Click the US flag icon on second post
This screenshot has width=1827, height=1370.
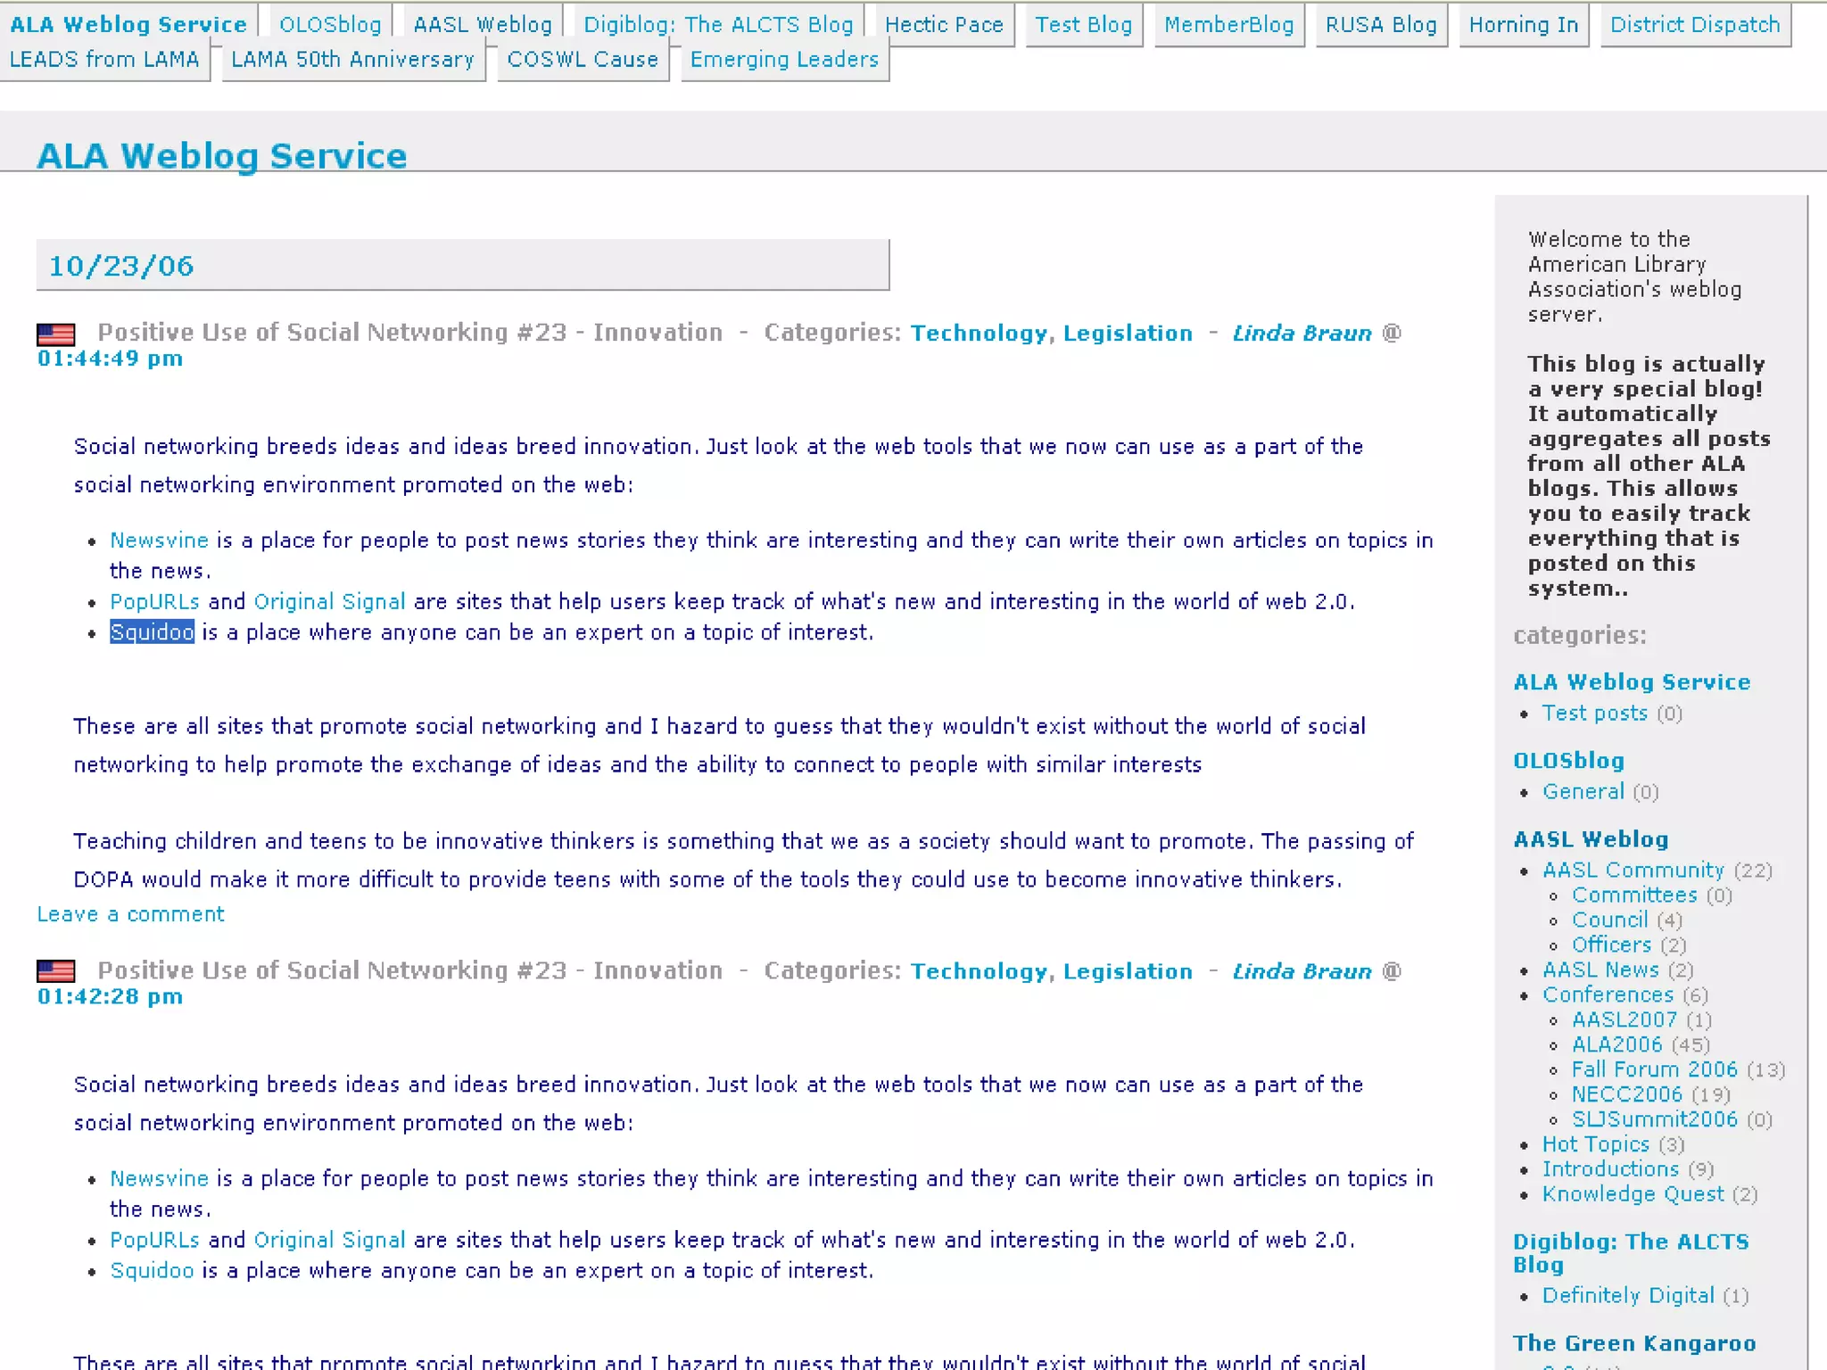pyautogui.click(x=55, y=970)
